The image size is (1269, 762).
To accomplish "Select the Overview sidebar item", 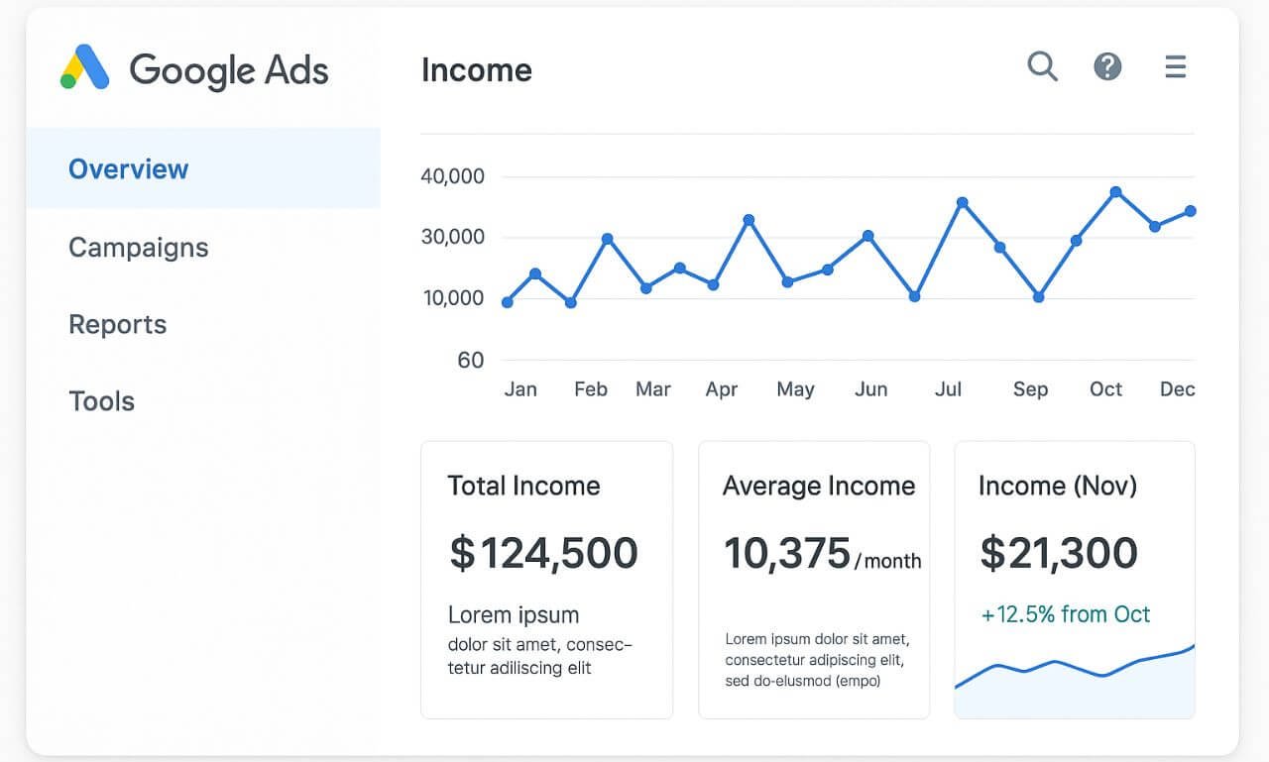I will (128, 168).
